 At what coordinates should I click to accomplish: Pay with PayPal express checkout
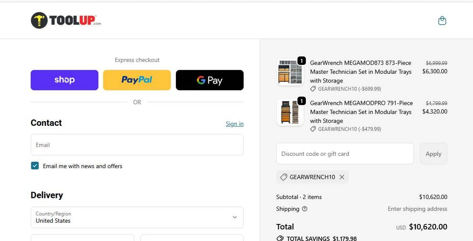click(x=137, y=80)
